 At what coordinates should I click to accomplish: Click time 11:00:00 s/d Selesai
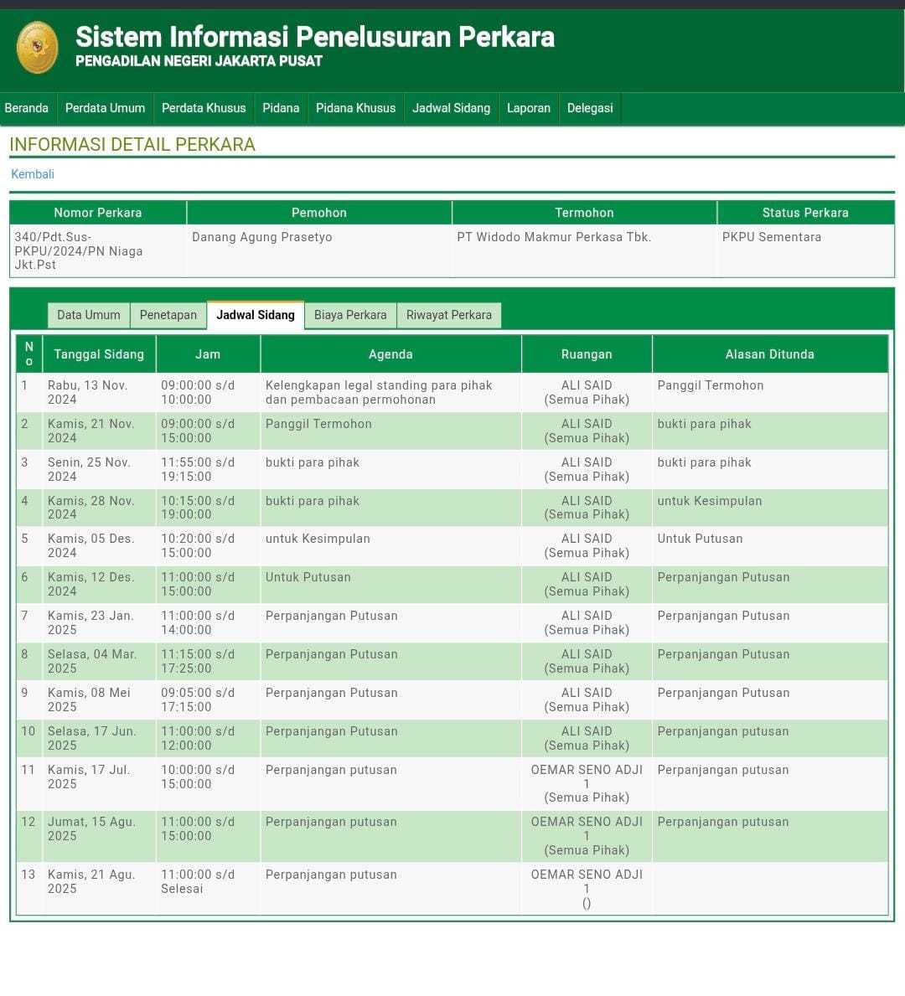pos(198,882)
